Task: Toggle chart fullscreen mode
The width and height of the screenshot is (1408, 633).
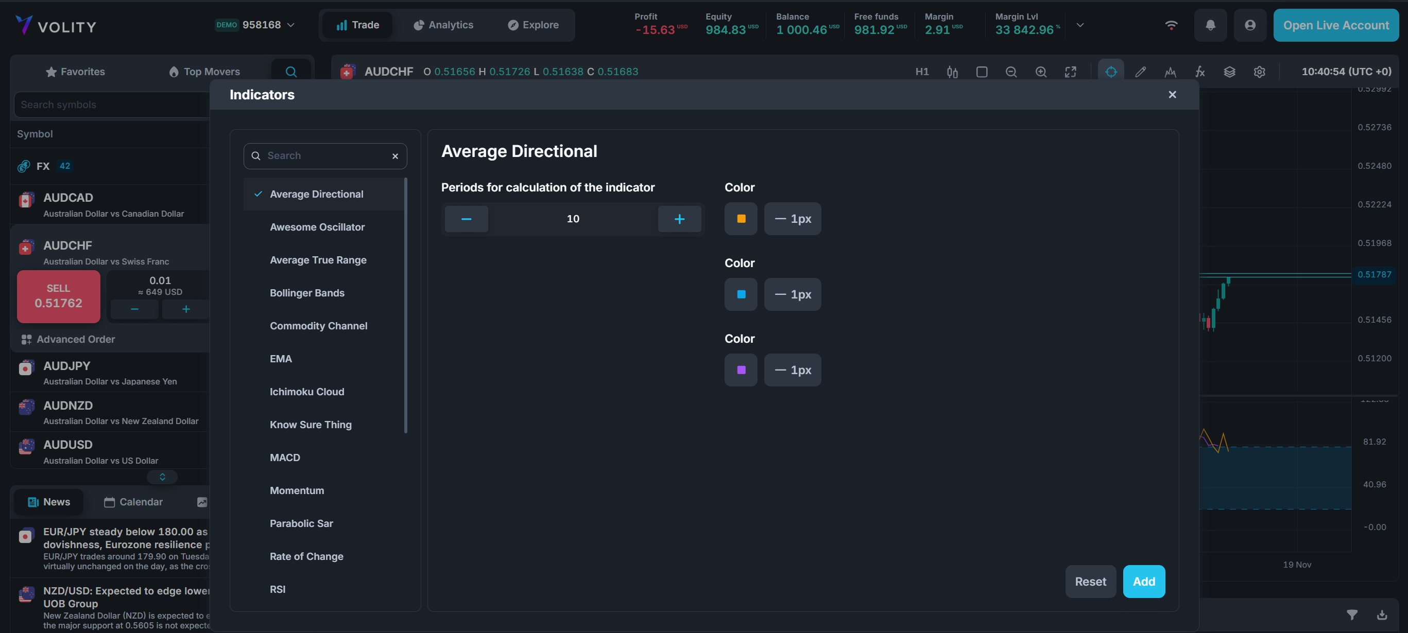Action: (x=1070, y=72)
